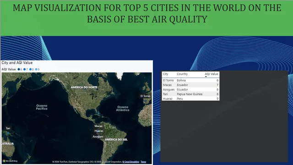Click the Macas label on the map
Viewport: 293px width, 165px height.
click(98, 126)
